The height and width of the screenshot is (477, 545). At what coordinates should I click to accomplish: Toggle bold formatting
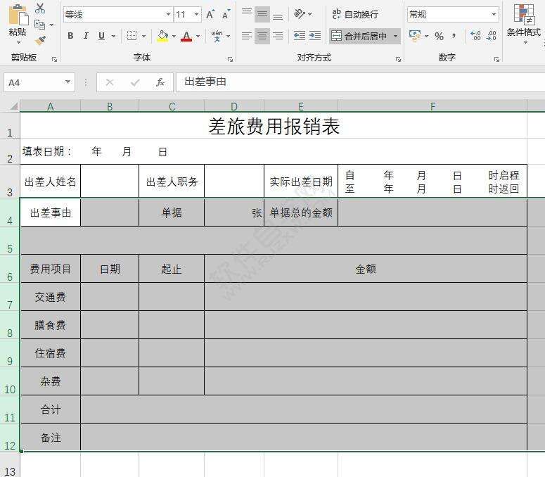click(x=70, y=36)
